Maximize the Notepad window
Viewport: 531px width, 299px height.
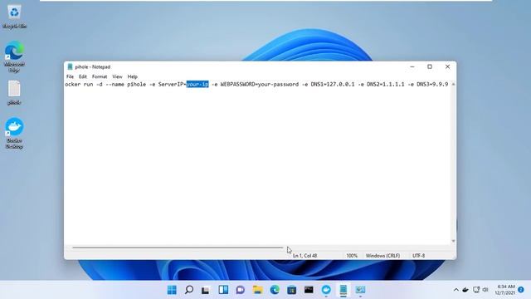click(x=430, y=66)
